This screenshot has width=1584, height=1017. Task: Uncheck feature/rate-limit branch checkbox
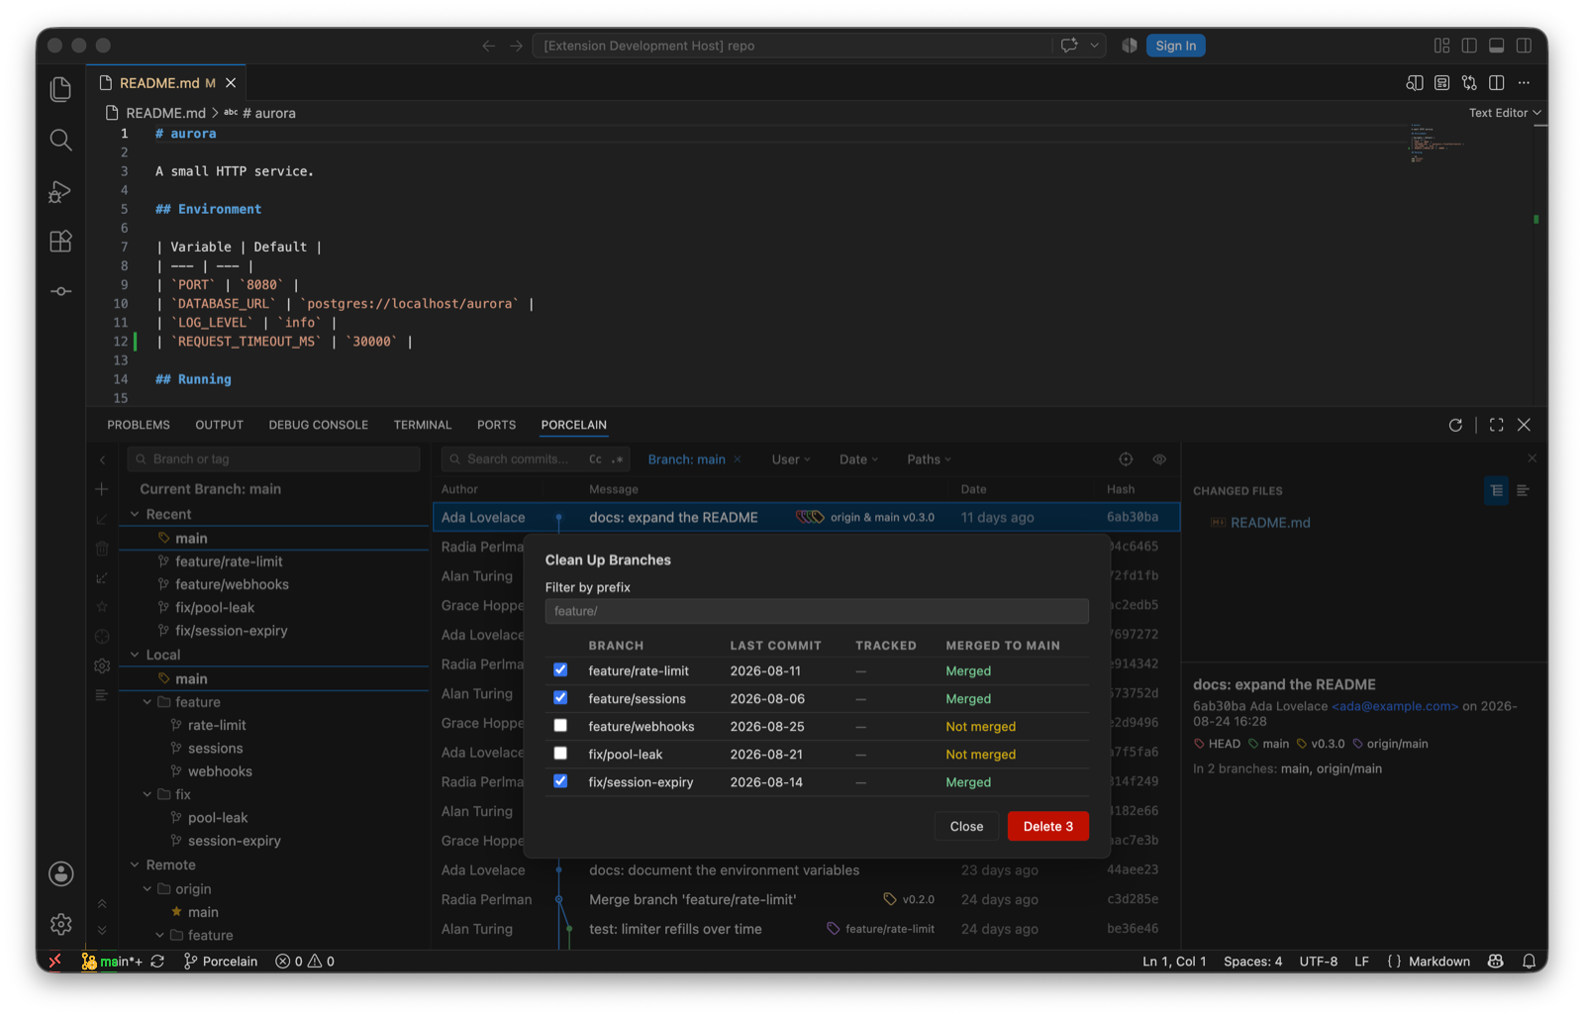click(x=560, y=670)
